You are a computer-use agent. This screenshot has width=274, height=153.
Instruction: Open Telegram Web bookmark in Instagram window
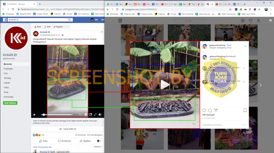pyautogui.click(x=128, y=14)
